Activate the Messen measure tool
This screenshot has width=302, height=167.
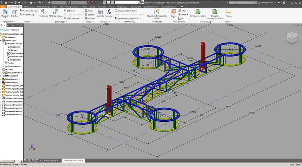tap(228, 12)
